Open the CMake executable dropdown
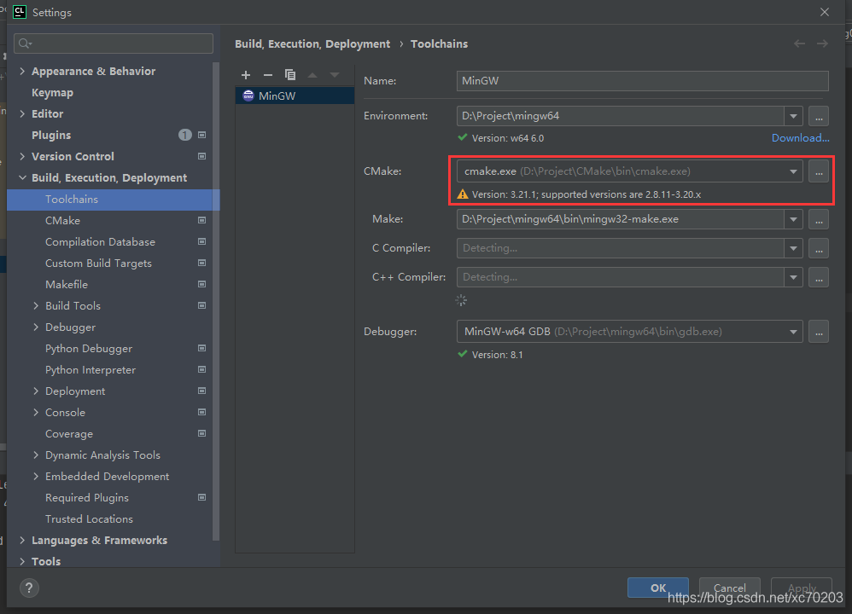Viewport: 852px width, 614px height. click(793, 171)
